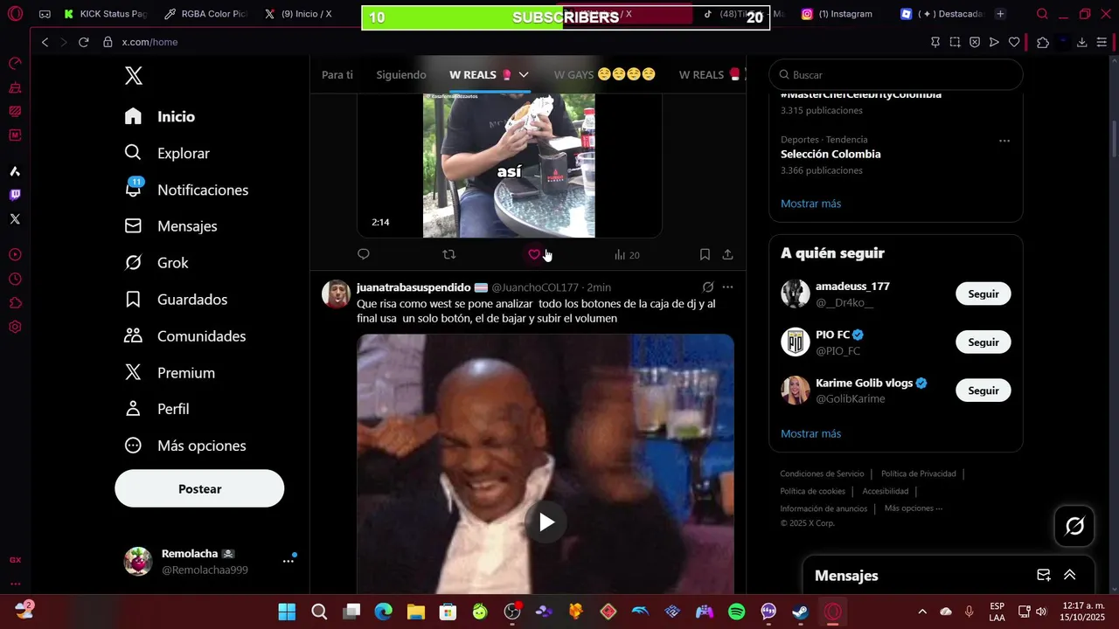1119x629 pixels.
Task: Open File Explorer from taskbar
Action: [415, 612]
